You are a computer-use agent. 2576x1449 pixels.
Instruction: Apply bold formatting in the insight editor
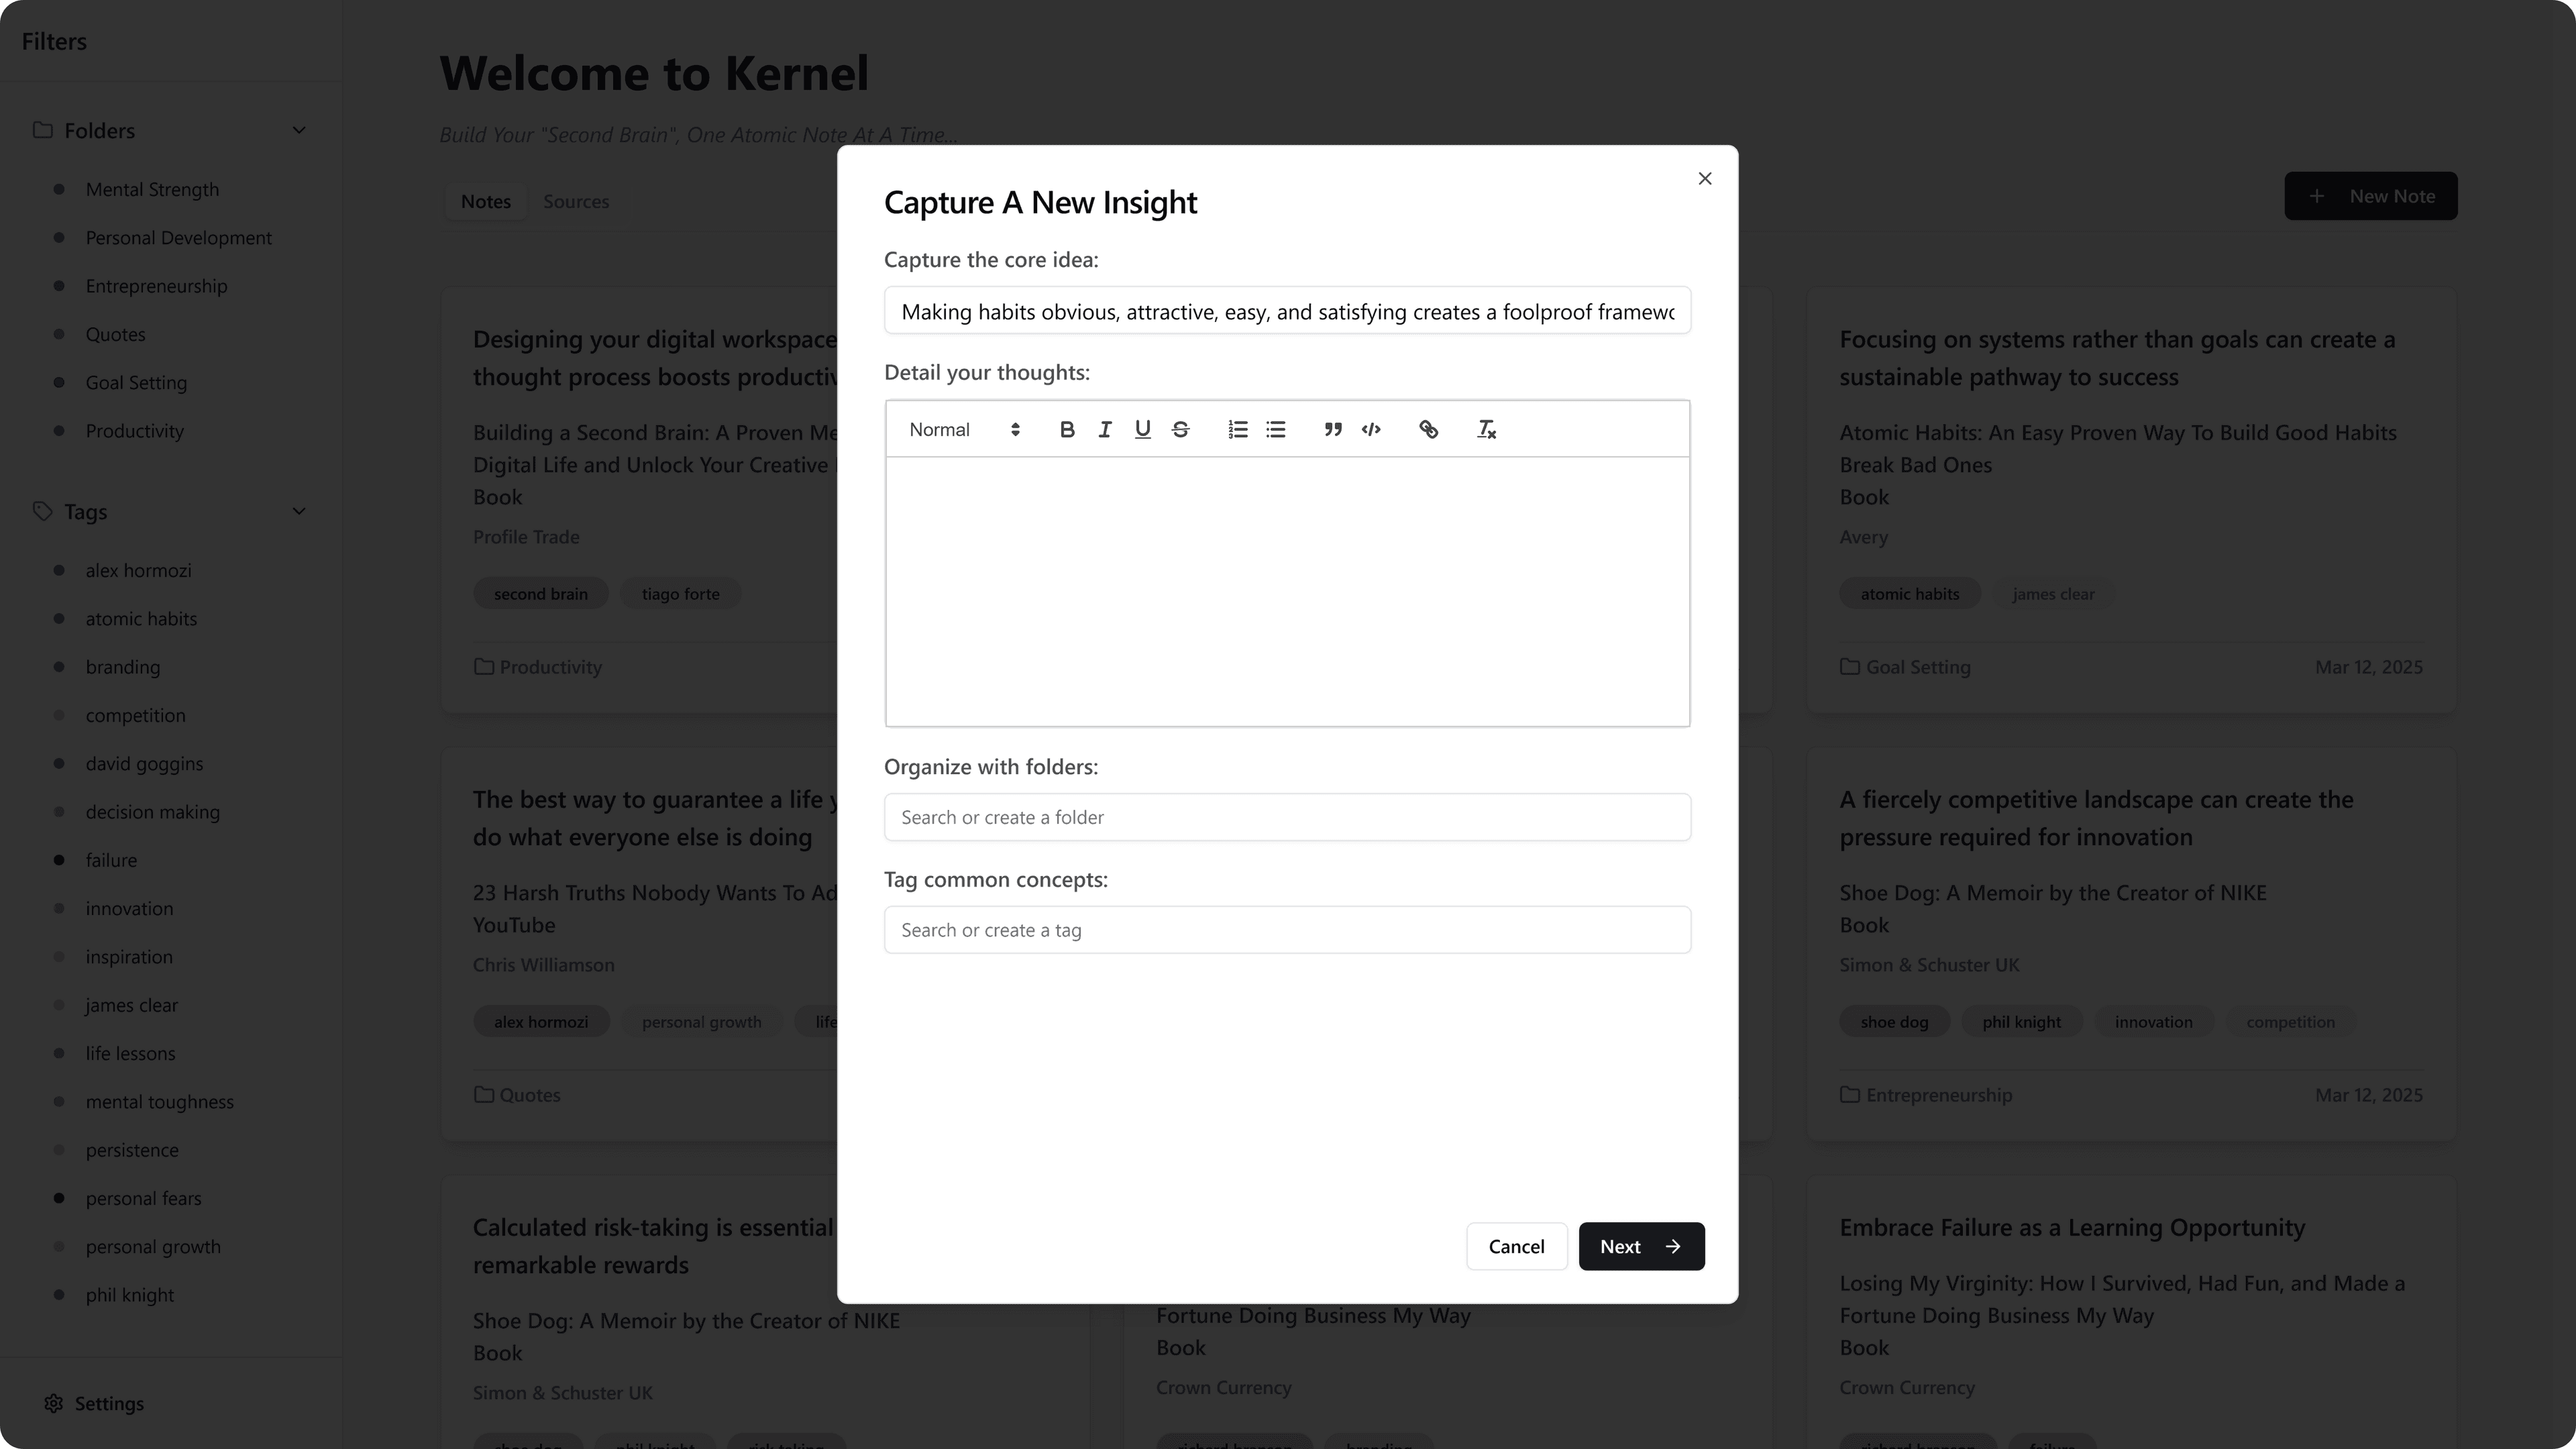pos(1067,429)
